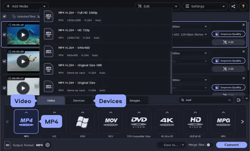The image size is (250, 151).
Task: Collapse the MP4 presets expander arrow
Action: [x=26, y=112]
